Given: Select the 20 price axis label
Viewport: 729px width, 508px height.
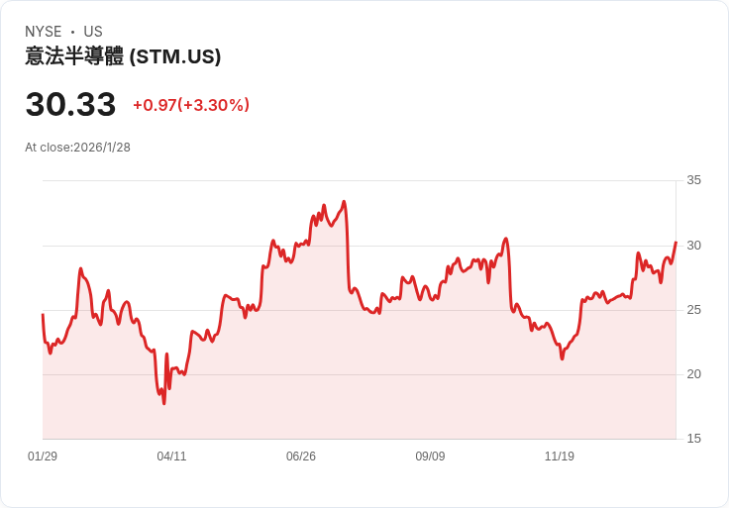Looking at the screenshot, I should point(694,374).
